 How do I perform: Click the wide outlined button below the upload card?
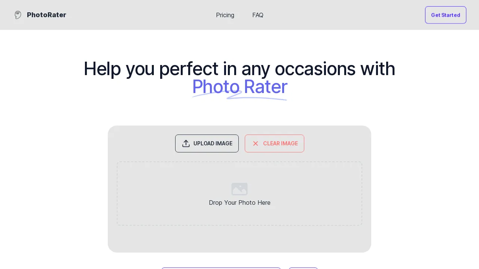point(221,268)
